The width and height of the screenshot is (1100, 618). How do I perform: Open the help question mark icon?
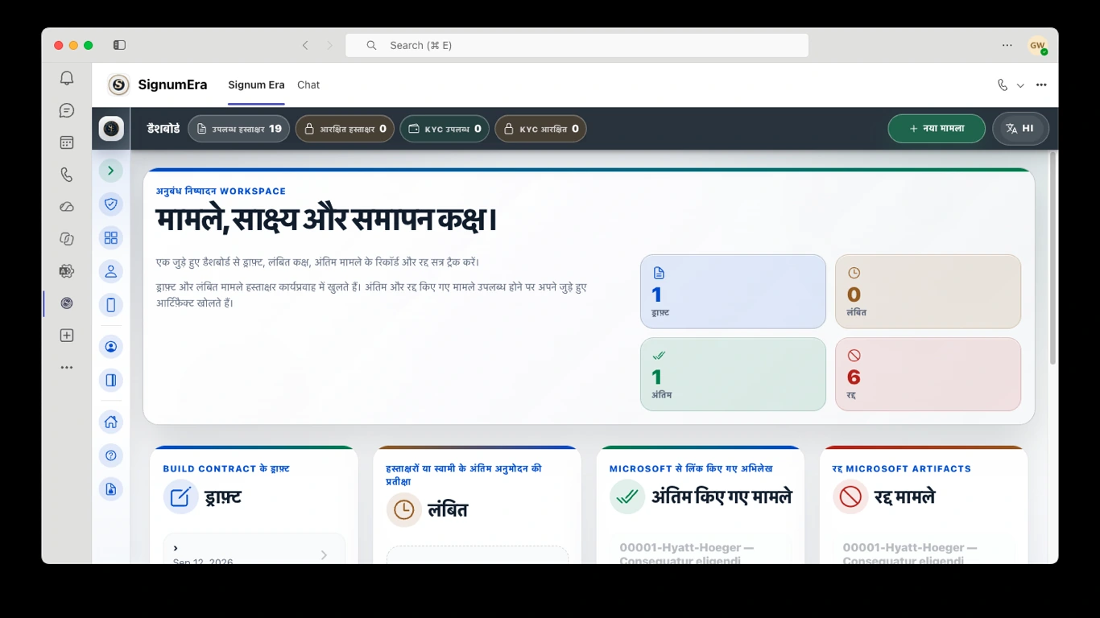pyautogui.click(x=111, y=455)
